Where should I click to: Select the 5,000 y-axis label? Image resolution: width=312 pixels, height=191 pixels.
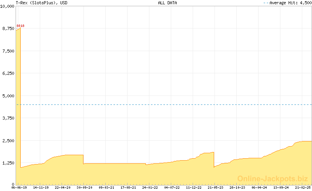coord(8,96)
